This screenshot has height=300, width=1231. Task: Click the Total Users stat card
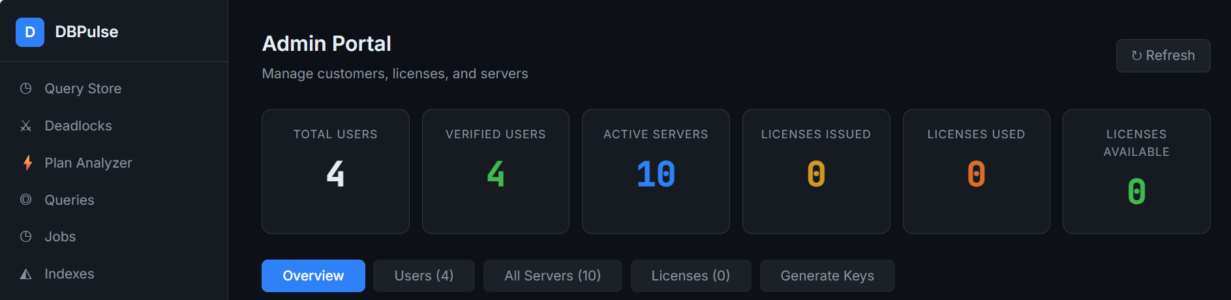click(x=335, y=172)
